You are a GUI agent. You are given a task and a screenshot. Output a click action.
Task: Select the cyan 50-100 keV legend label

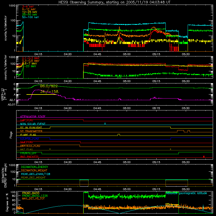coord(31,17)
